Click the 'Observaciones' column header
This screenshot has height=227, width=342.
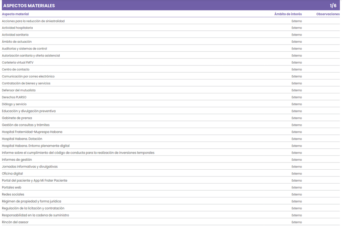tap(328, 14)
